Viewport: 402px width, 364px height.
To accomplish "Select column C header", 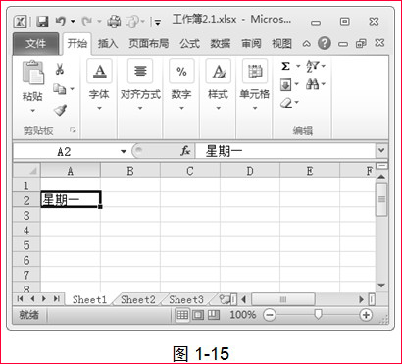I will coord(190,171).
